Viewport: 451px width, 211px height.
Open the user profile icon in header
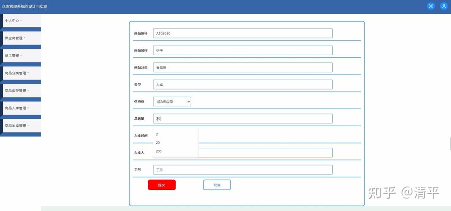(444, 6)
